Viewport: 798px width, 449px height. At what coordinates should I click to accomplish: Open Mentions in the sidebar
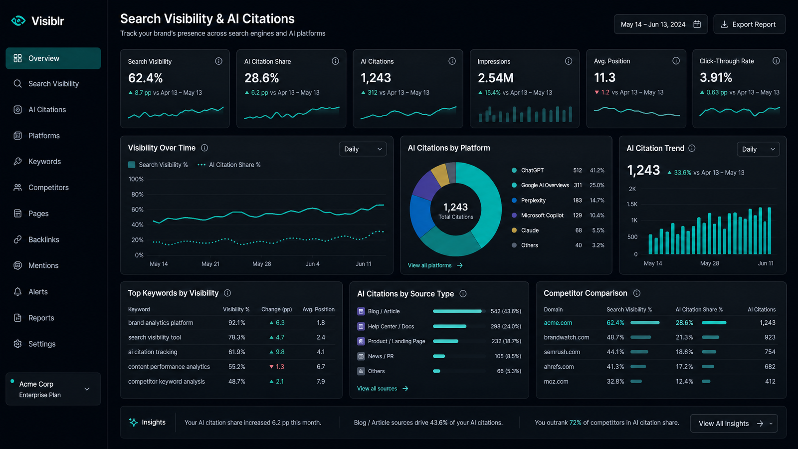click(x=53, y=265)
